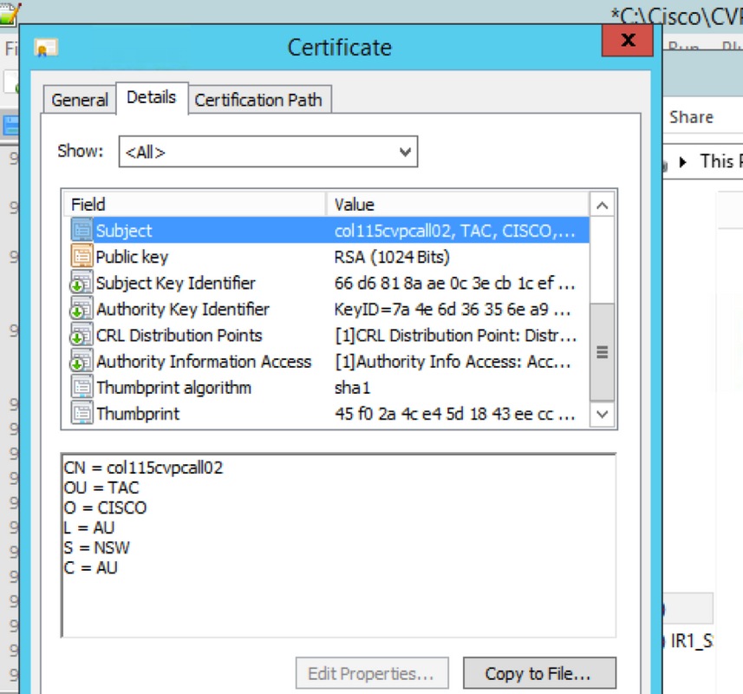Click the sha1 thumbprint algorithm value
The width and height of the screenshot is (743, 694).
tap(352, 388)
